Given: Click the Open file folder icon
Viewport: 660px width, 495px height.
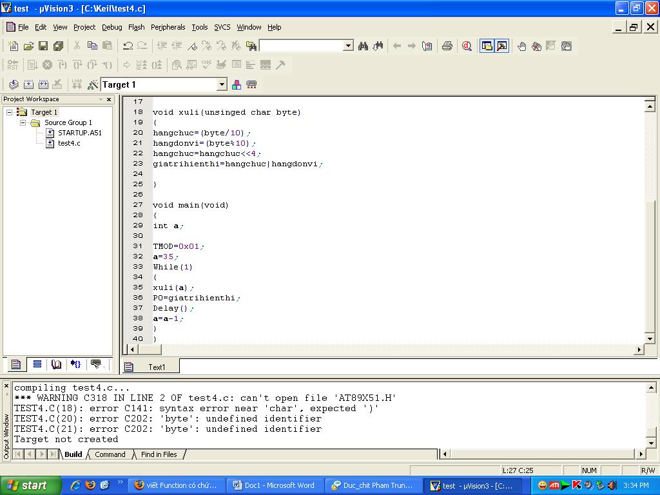Looking at the screenshot, I should tap(28, 46).
